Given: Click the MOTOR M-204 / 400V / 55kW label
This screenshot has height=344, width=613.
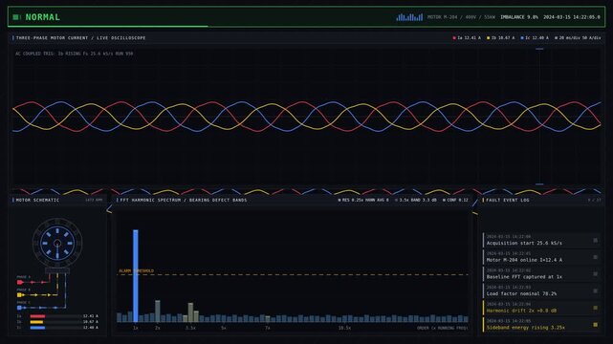Looking at the screenshot, I should point(461,17).
